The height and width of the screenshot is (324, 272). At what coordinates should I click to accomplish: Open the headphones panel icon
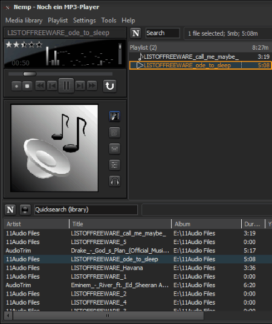click(x=115, y=182)
